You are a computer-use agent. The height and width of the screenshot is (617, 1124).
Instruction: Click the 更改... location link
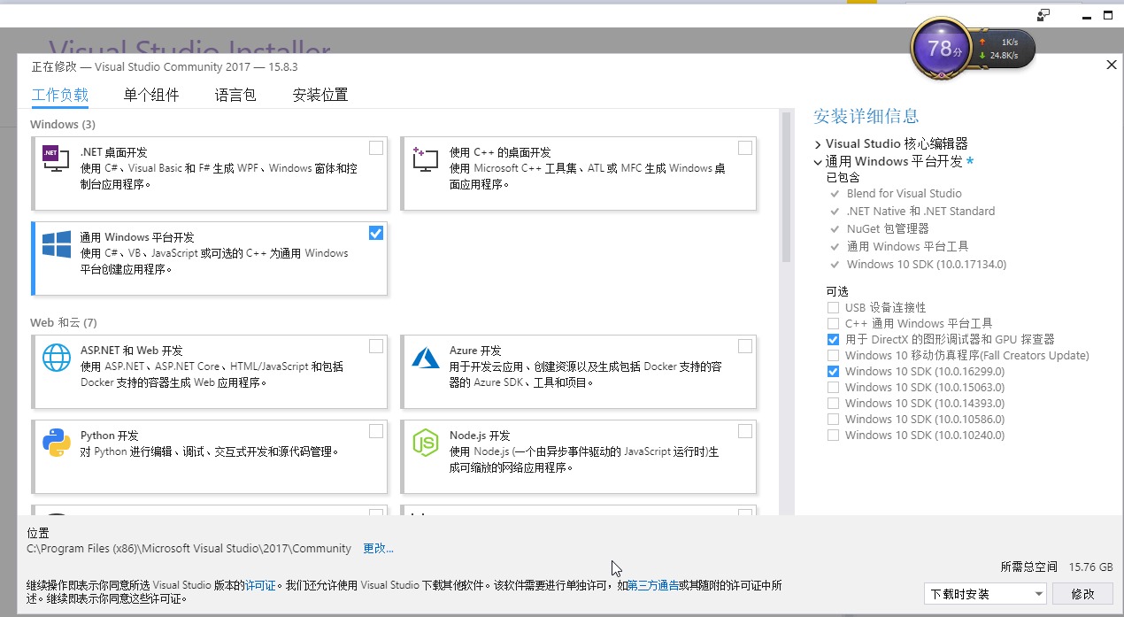pos(378,549)
